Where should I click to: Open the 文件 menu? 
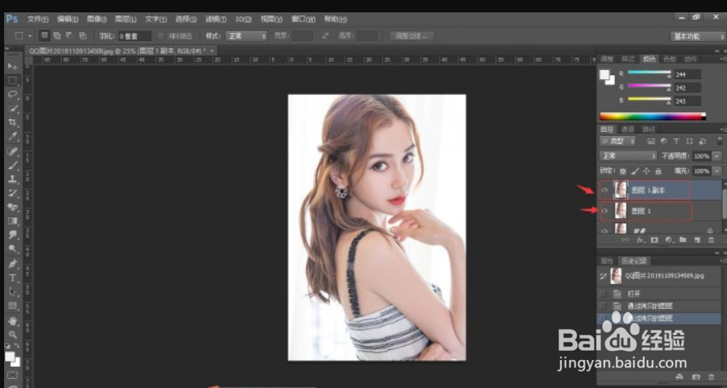pos(38,19)
